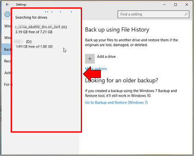The width and height of the screenshot is (194, 156).
Task: Type in the Find a setting field
Action: (153, 14)
